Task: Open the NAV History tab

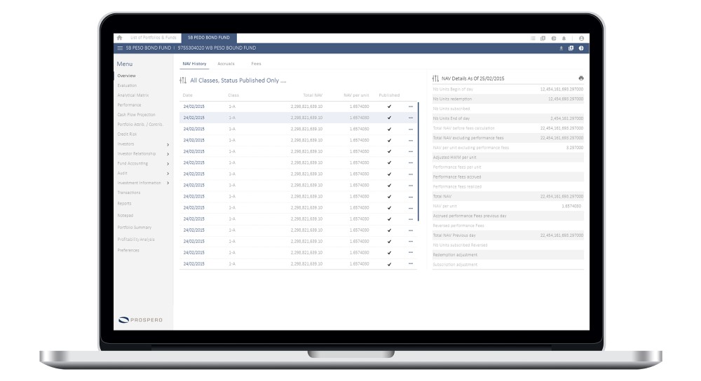Action: tap(194, 64)
